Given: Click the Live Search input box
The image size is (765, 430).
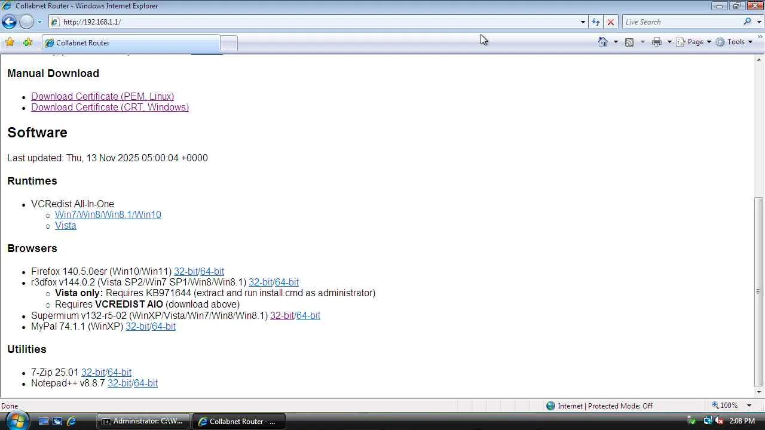Looking at the screenshot, I should pyautogui.click(x=682, y=22).
